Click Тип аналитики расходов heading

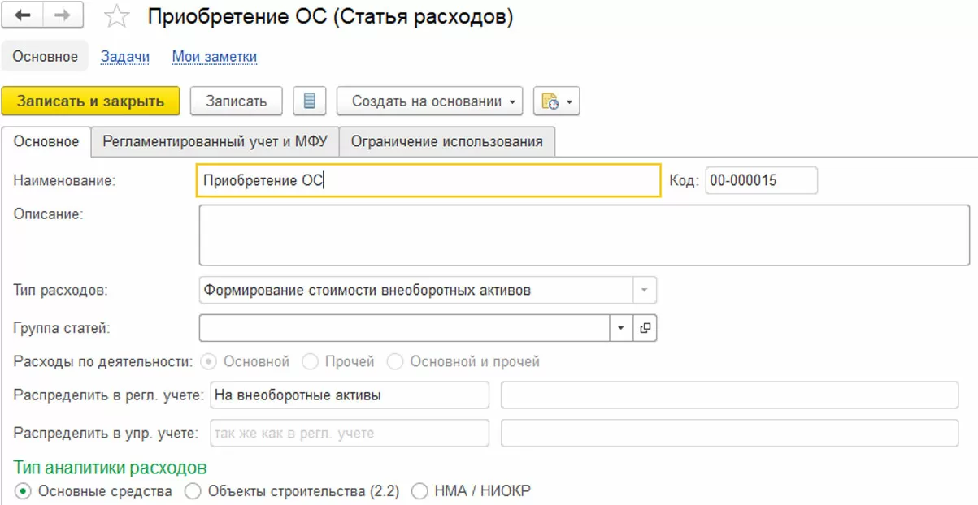coord(110,468)
